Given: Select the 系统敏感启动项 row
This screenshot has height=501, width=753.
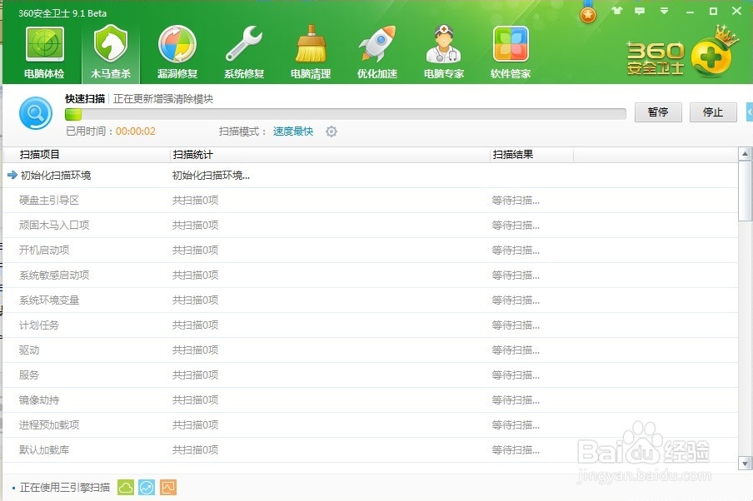Looking at the screenshot, I should [371, 275].
